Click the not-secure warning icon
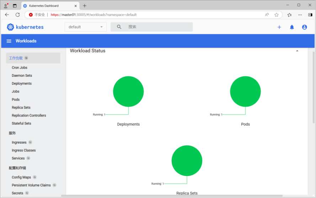Viewport: 316px width, 198px height. (x=31, y=15)
